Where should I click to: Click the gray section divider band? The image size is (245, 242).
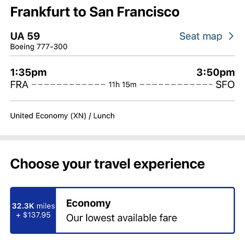pyautogui.click(x=122, y=137)
